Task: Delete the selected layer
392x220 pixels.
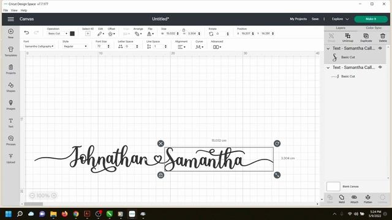Action: pos(383,37)
